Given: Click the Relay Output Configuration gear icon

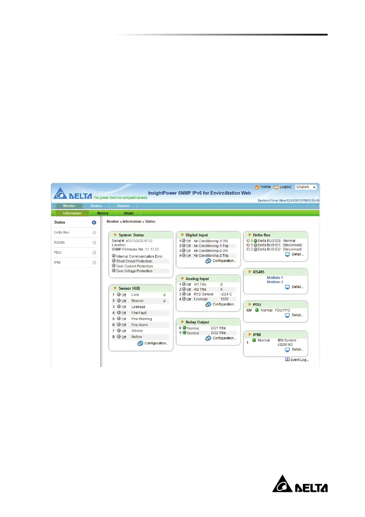Looking at the screenshot, I should pyautogui.click(x=208, y=338).
